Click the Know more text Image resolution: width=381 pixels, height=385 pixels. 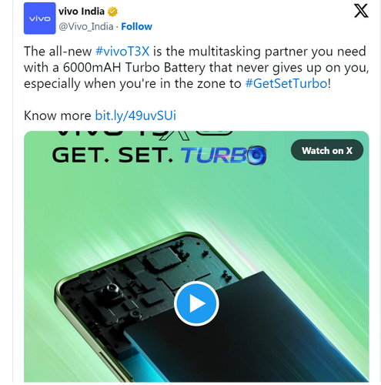(x=58, y=115)
